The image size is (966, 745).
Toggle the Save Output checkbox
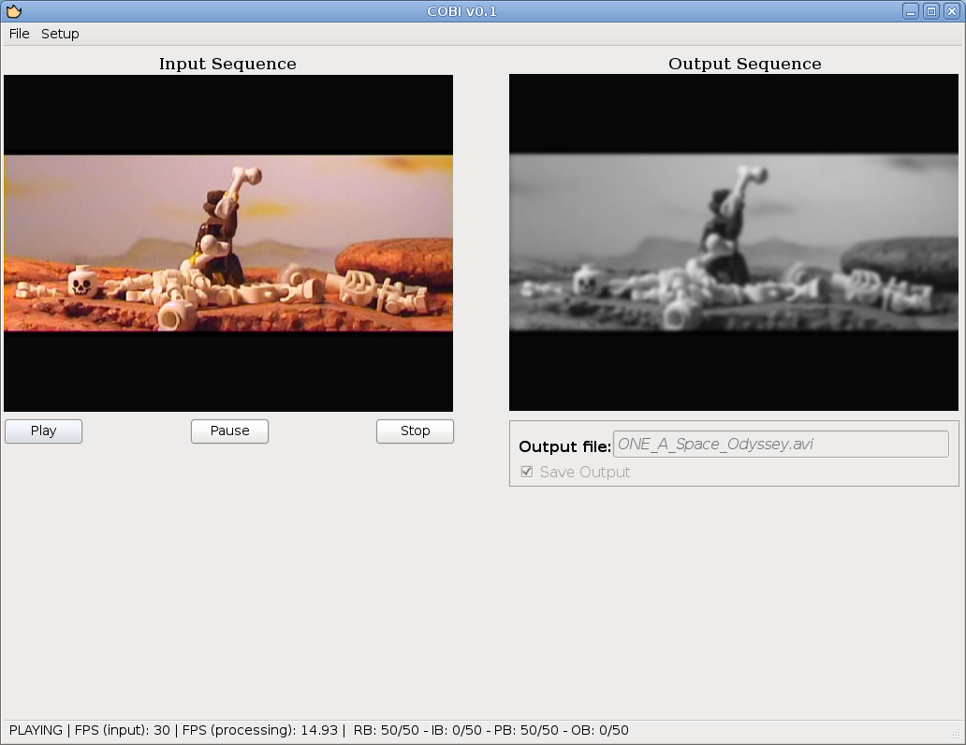(527, 472)
